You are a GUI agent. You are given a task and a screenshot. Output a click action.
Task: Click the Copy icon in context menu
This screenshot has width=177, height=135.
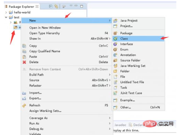click(x=24, y=46)
